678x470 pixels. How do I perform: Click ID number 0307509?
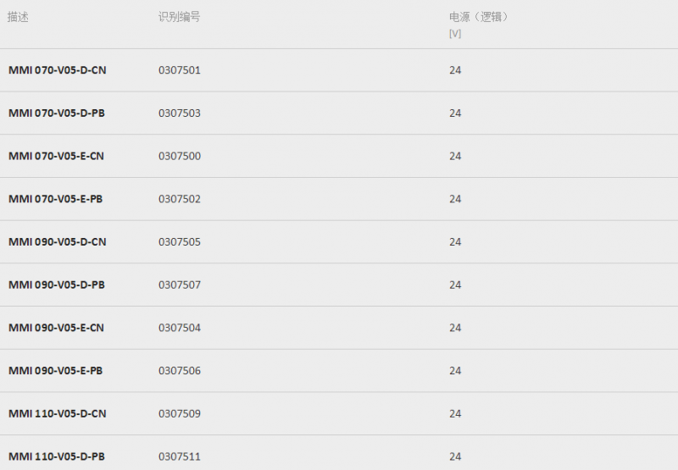(x=180, y=414)
